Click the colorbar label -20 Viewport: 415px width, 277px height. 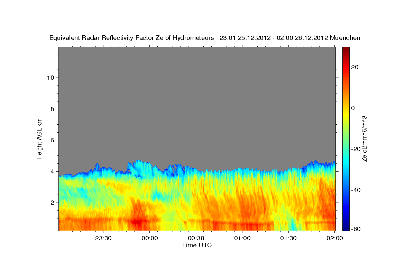356,149
